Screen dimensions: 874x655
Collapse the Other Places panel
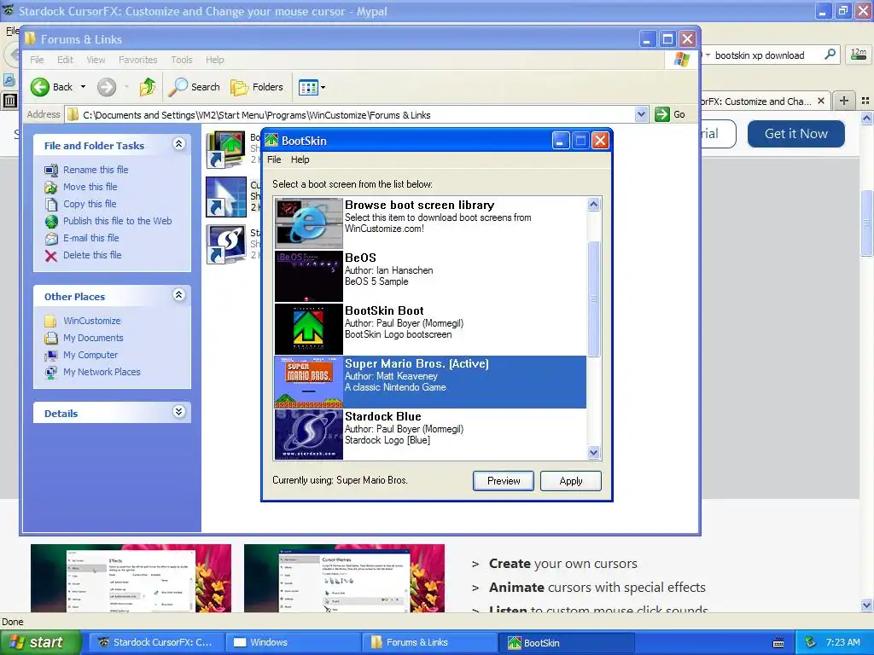[x=178, y=295]
